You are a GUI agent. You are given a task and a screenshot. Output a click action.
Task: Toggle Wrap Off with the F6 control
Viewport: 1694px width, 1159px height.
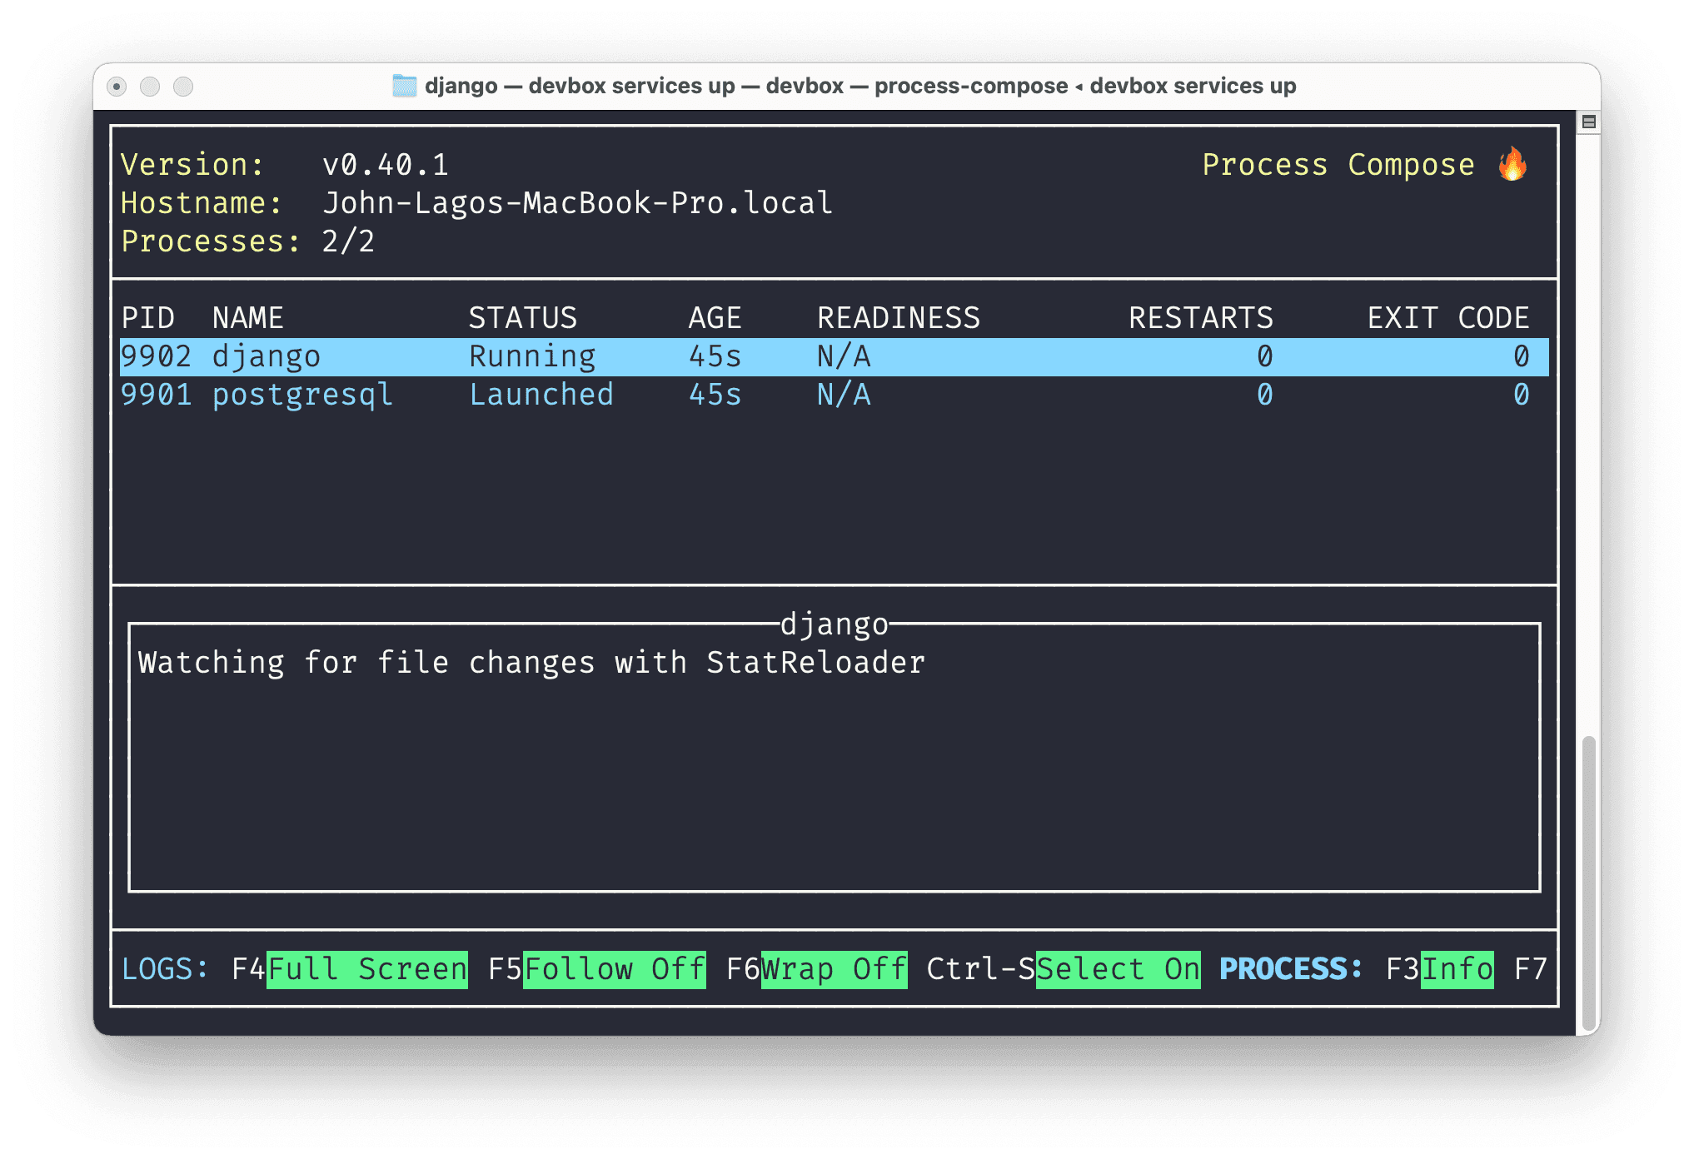click(833, 969)
